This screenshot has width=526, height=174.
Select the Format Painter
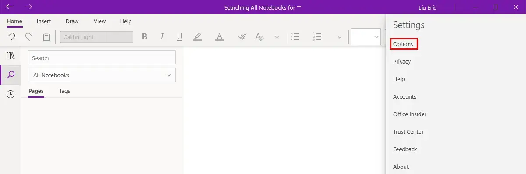click(x=242, y=37)
